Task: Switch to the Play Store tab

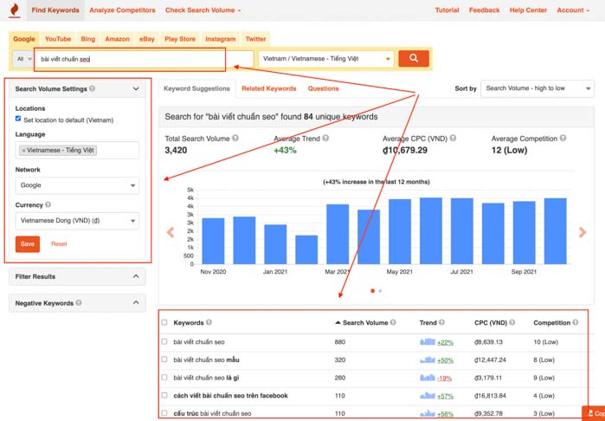Action: pyautogui.click(x=180, y=39)
